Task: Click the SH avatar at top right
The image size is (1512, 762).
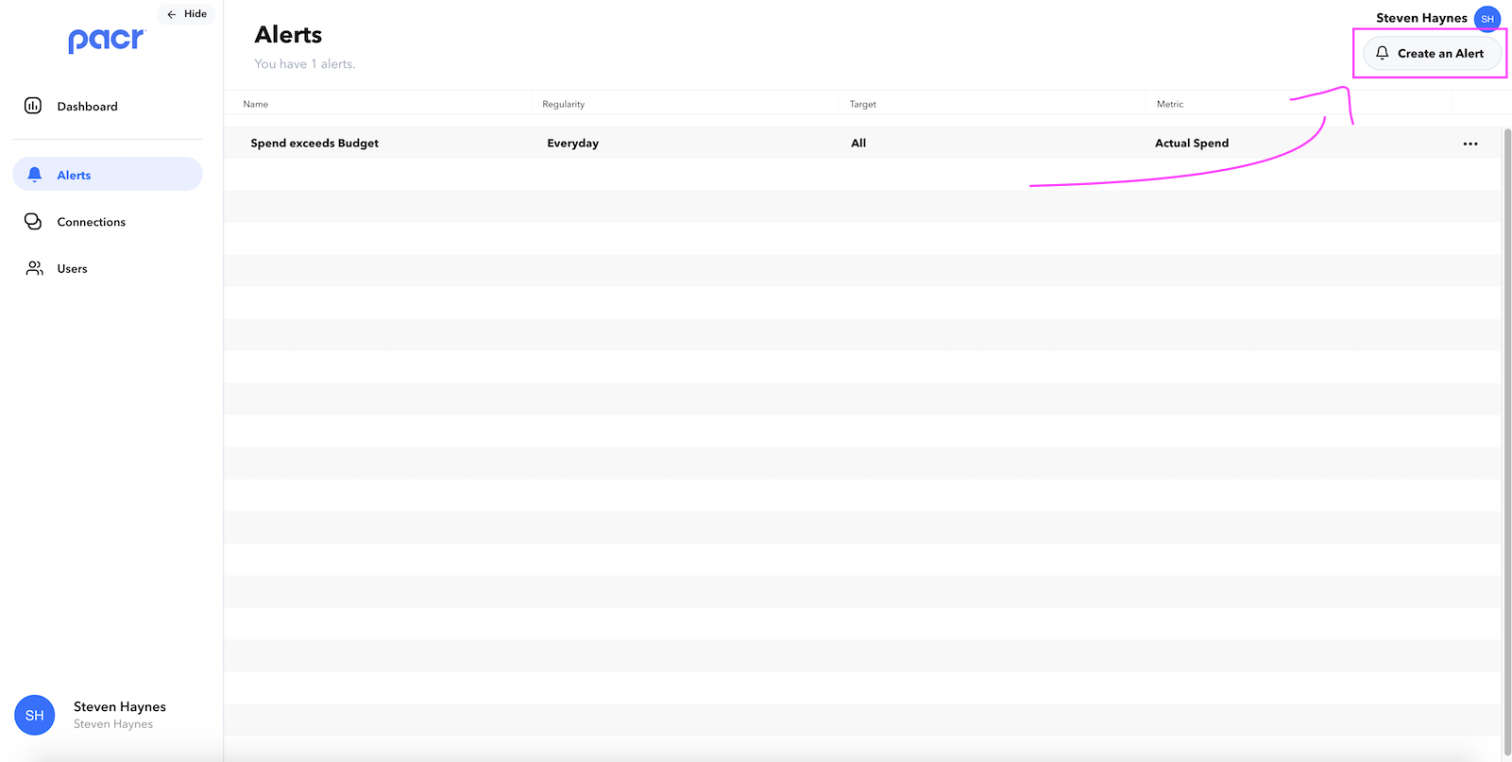Action: (x=1487, y=19)
